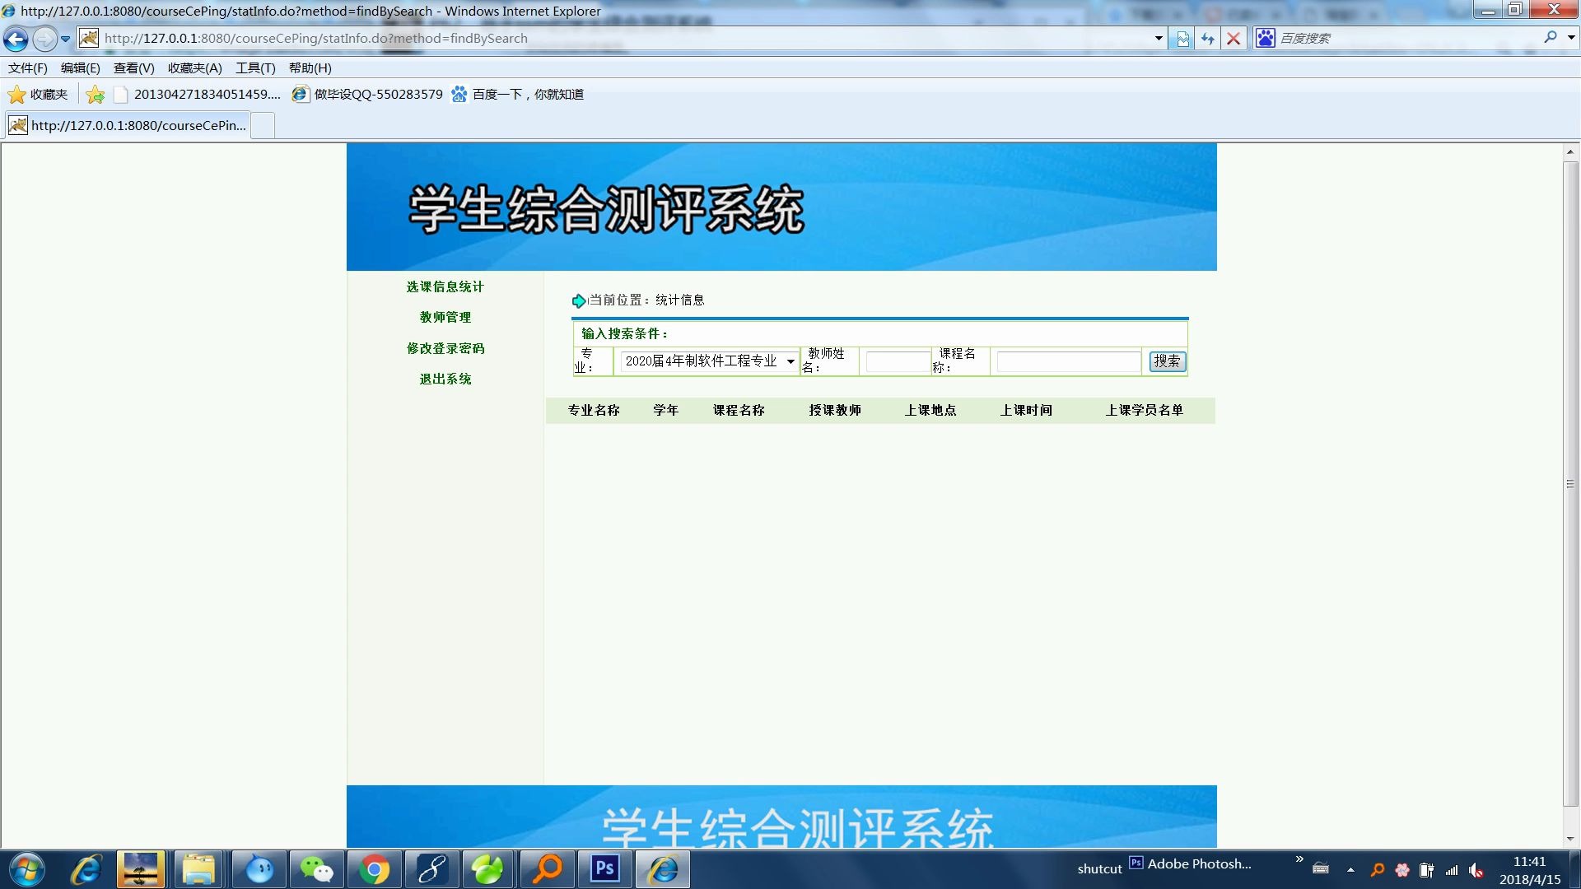Click 修改登录密码 to change password
This screenshot has height=889, width=1581.
pyautogui.click(x=445, y=348)
